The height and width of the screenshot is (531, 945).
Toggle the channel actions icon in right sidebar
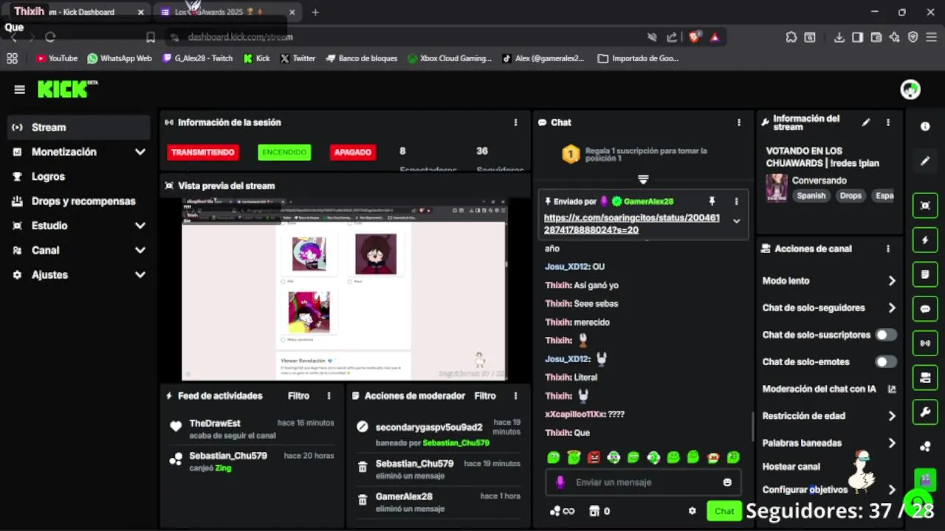click(925, 378)
